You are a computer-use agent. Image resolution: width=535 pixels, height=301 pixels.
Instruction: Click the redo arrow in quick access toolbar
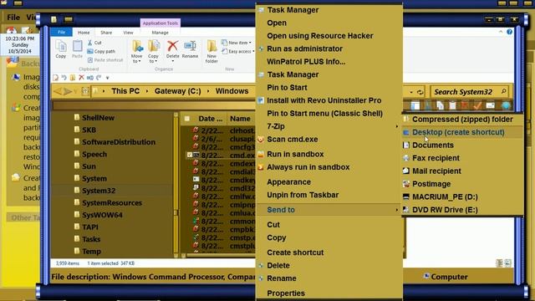99,78
